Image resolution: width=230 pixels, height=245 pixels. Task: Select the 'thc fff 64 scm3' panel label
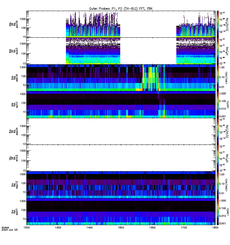(x=13, y=158)
